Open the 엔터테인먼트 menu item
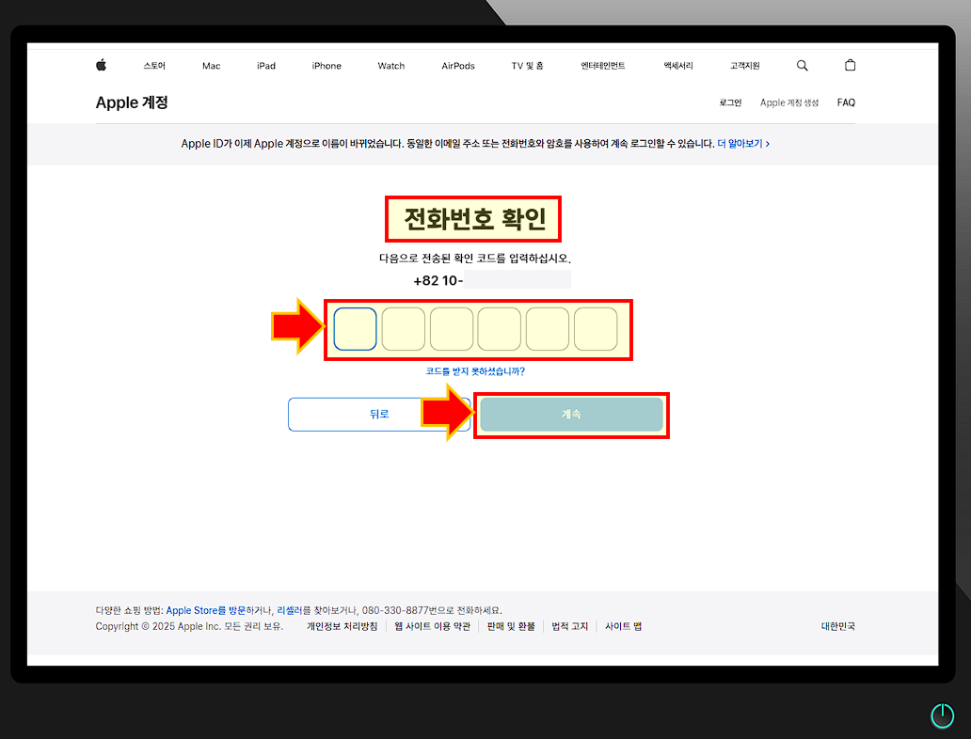Viewport: 971px width, 739px height. point(602,66)
